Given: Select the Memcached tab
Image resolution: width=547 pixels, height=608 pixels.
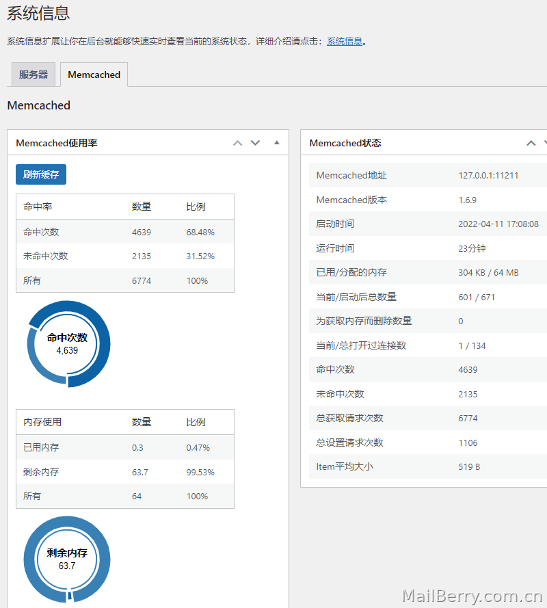Looking at the screenshot, I should tap(94, 75).
